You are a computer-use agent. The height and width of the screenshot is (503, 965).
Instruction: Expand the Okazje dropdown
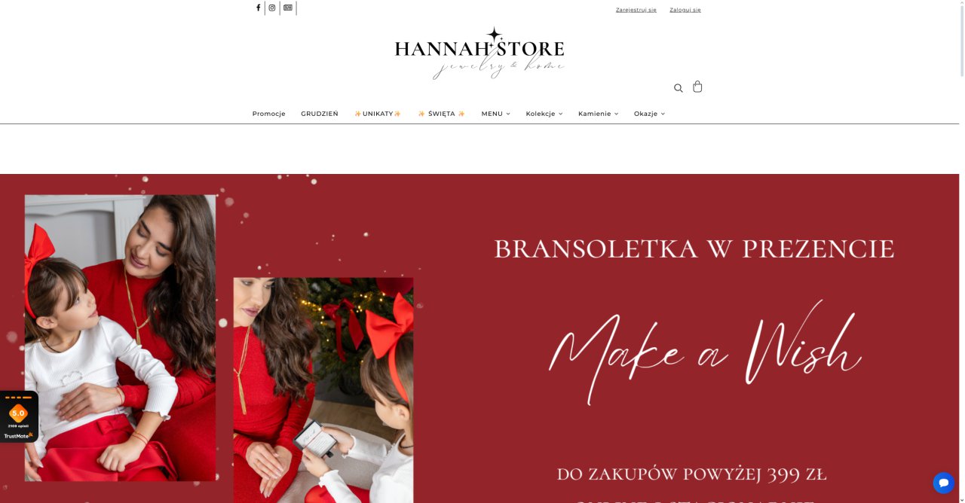[x=649, y=114]
